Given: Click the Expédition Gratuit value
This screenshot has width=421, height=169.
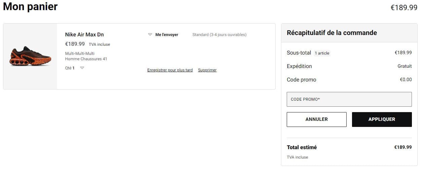Looking at the screenshot, I should [x=405, y=66].
